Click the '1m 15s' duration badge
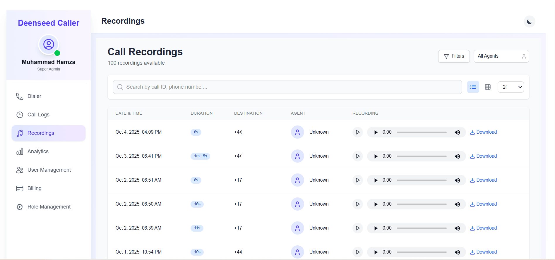Image resolution: width=555 pixels, height=260 pixels. pyautogui.click(x=201, y=156)
